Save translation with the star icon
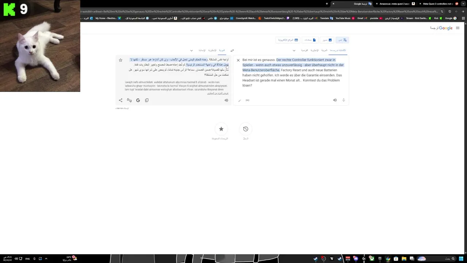This screenshot has width=467, height=263. pos(121,60)
